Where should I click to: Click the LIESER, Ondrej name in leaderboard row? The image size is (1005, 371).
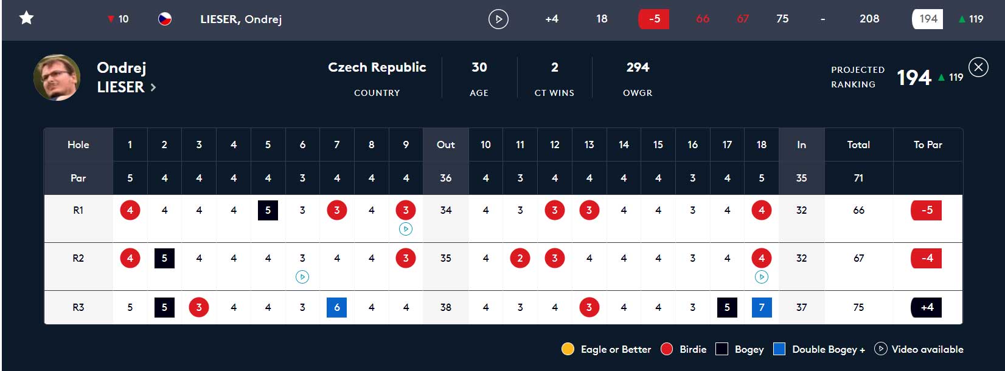241,19
